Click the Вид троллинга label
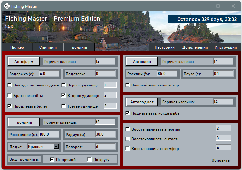Screen dimensions: 242x170 (x=24, y=159)
